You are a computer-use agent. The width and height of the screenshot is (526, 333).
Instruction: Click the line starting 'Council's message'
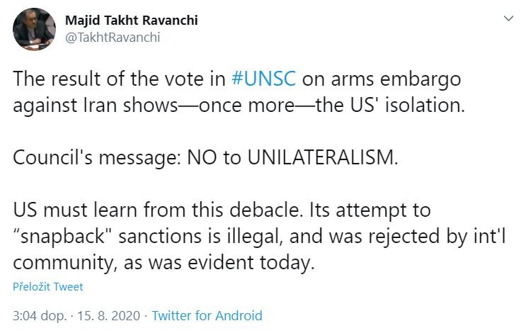click(x=205, y=157)
